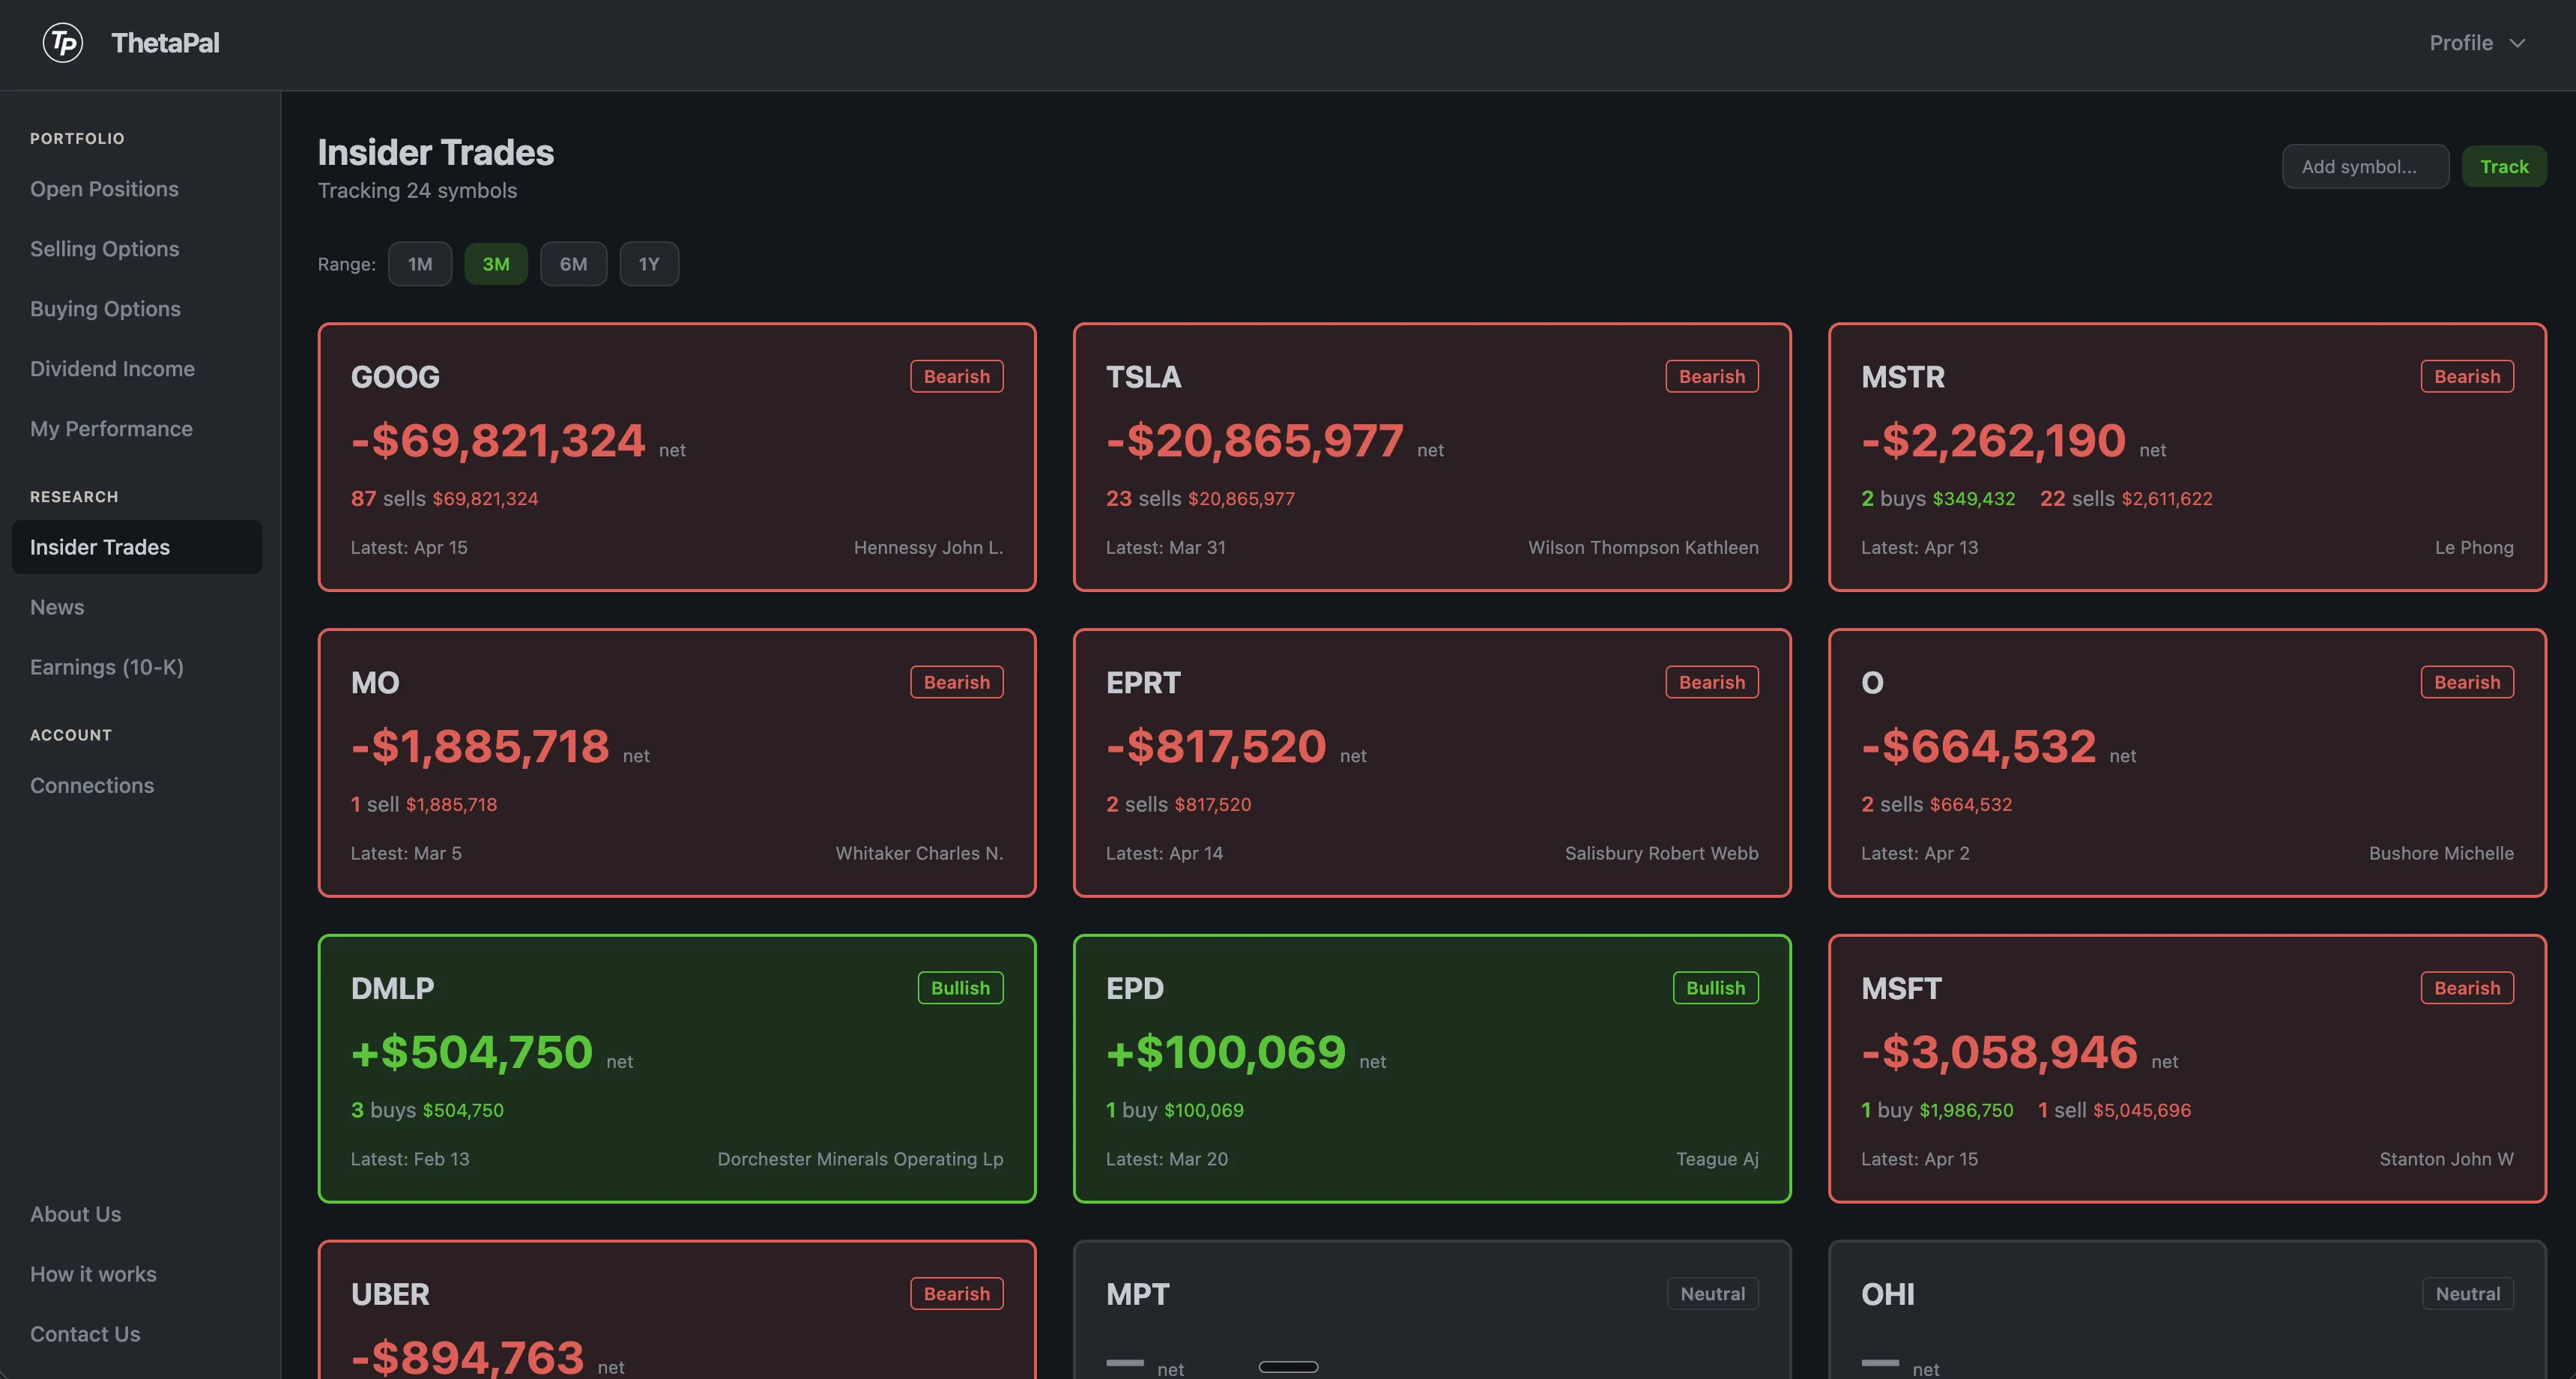Open the Selling Options page

(104, 249)
